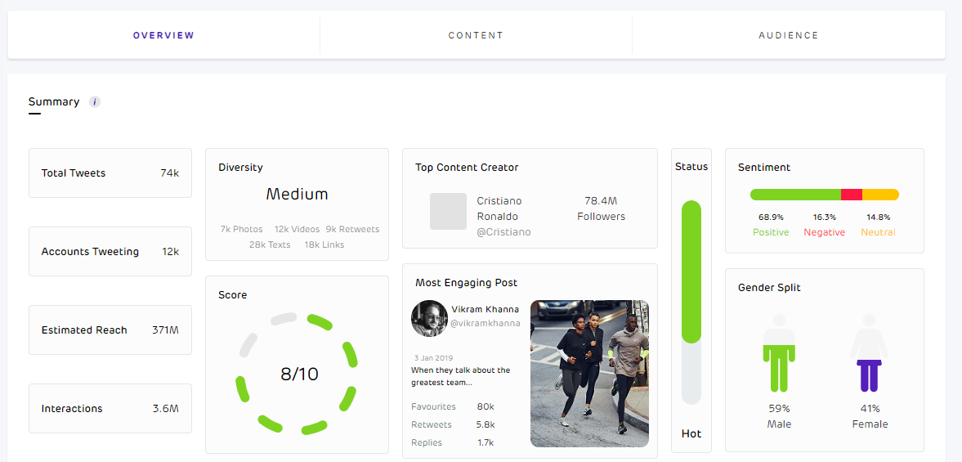Viewport: 962px width, 462px height.
Task: Click Favourites '80k' count
Action: click(x=485, y=406)
